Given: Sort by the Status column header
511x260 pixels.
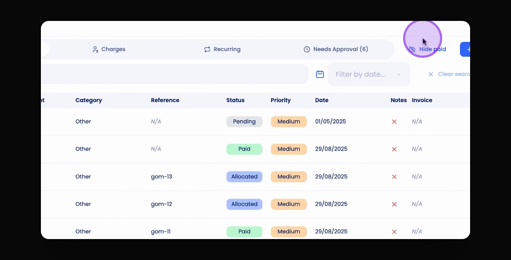Looking at the screenshot, I should point(235,100).
